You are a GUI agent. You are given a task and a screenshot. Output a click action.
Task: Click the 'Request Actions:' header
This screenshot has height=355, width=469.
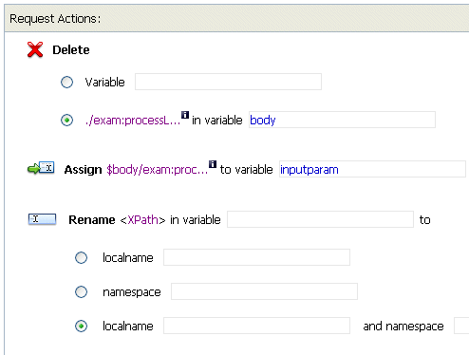55,19
